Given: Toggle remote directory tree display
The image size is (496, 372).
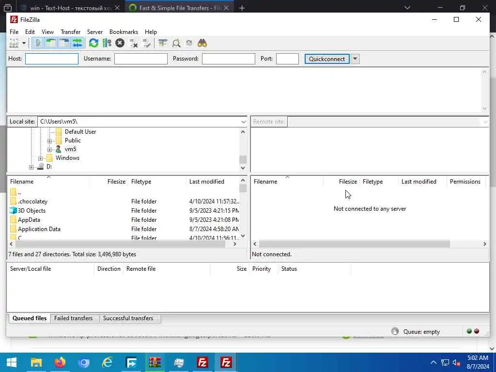Looking at the screenshot, I should (x=64, y=43).
